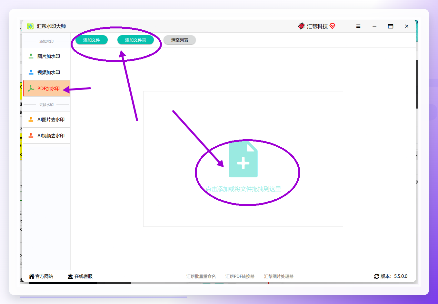The image size is (438, 304).
Task: Click the home icon beside 官方网站
Action: click(x=32, y=276)
